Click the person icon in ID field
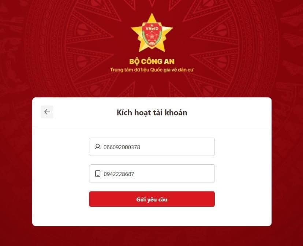The height and width of the screenshot is (246, 303). [98, 147]
